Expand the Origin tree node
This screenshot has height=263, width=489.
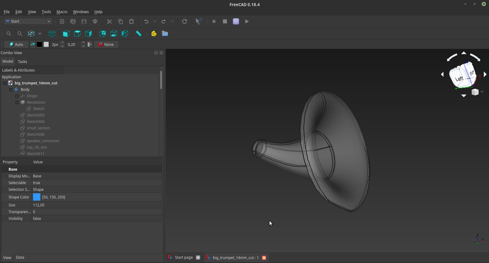(x=17, y=96)
